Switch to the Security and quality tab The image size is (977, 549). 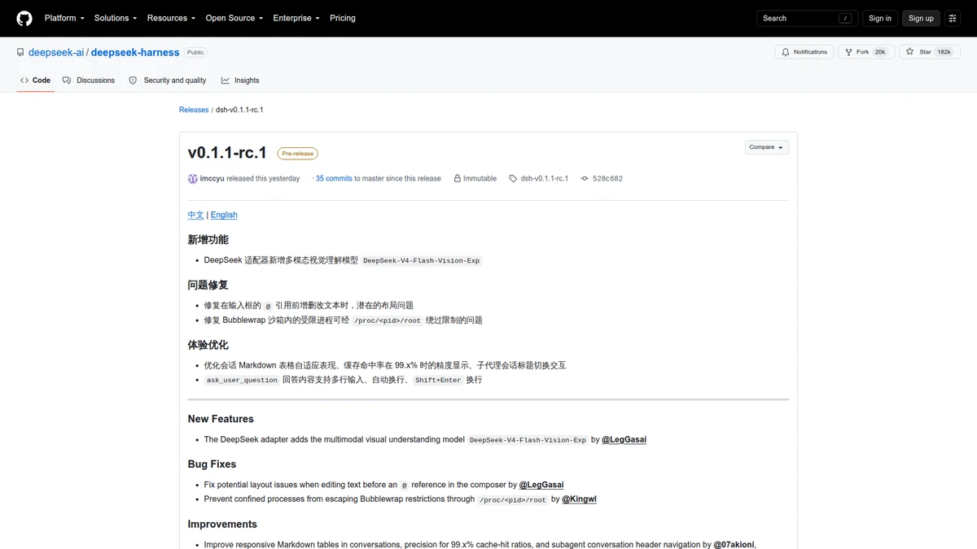(168, 81)
